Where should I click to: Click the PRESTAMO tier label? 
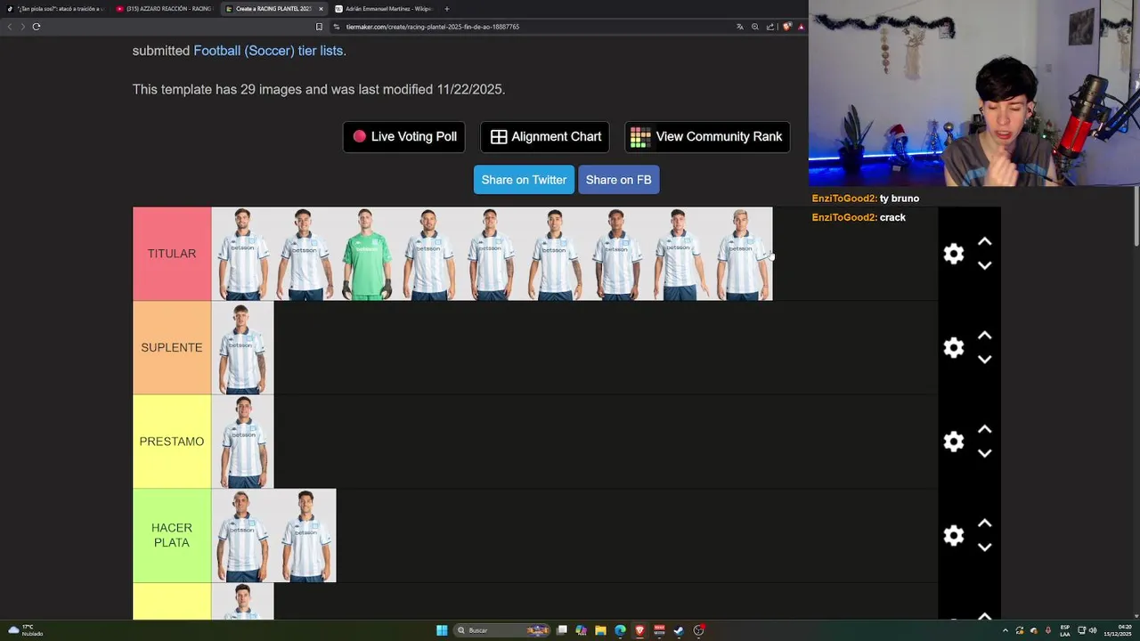(x=172, y=442)
